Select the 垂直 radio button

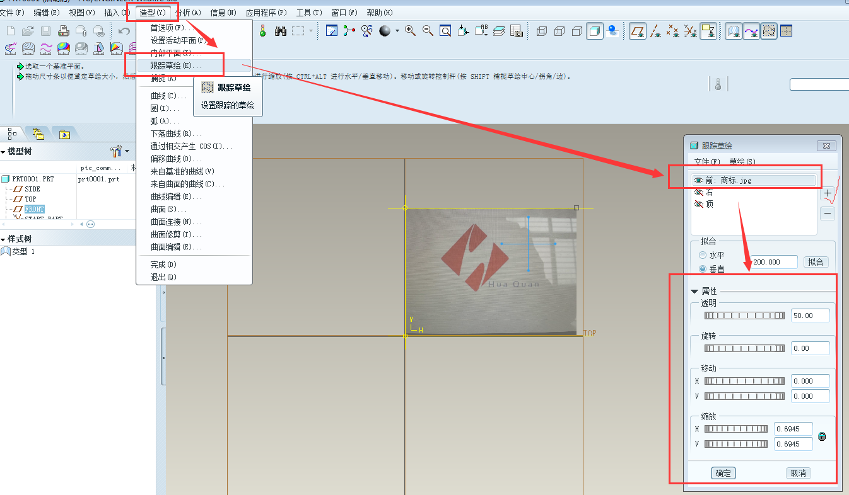[703, 269]
